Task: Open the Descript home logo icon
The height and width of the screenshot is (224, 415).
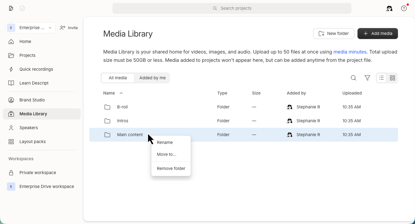Action: pyautogui.click(x=11, y=8)
